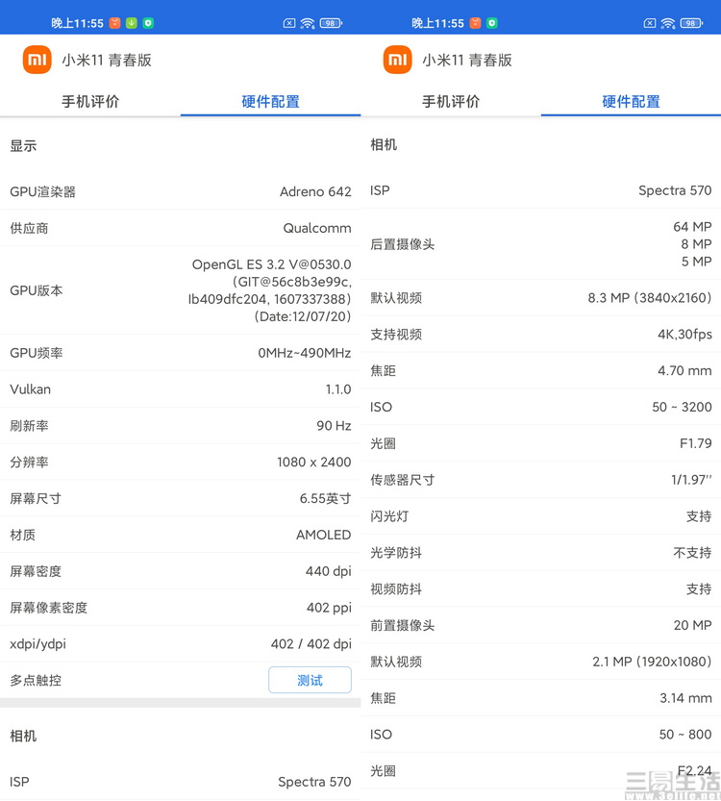Tap the 2.1 MP (1920x1080) video value
The width and height of the screenshot is (721, 801).
click(652, 661)
